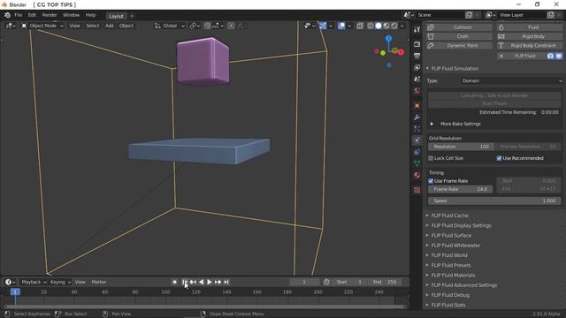Open the Output properties tab icon
Image resolution: width=566 pixels, height=318 pixels.
coord(417,56)
